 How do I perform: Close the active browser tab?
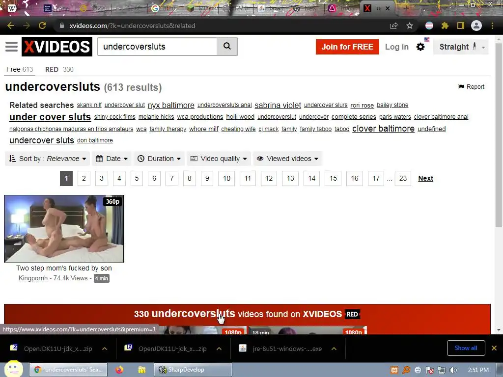coord(388,8)
